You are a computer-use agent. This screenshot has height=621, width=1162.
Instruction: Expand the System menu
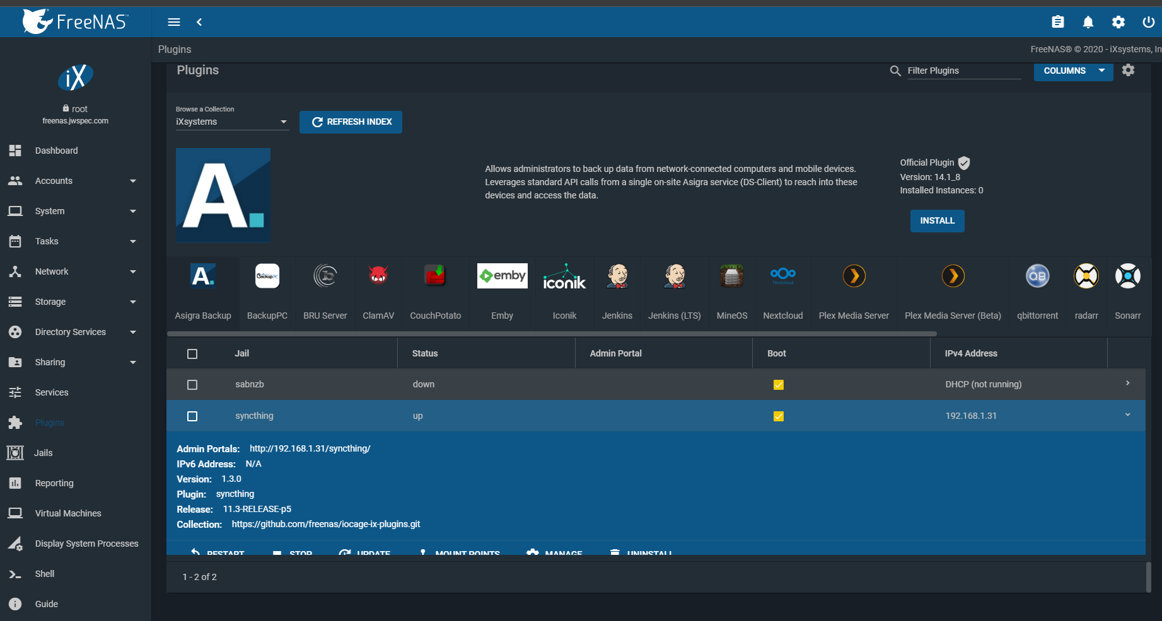point(76,211)
